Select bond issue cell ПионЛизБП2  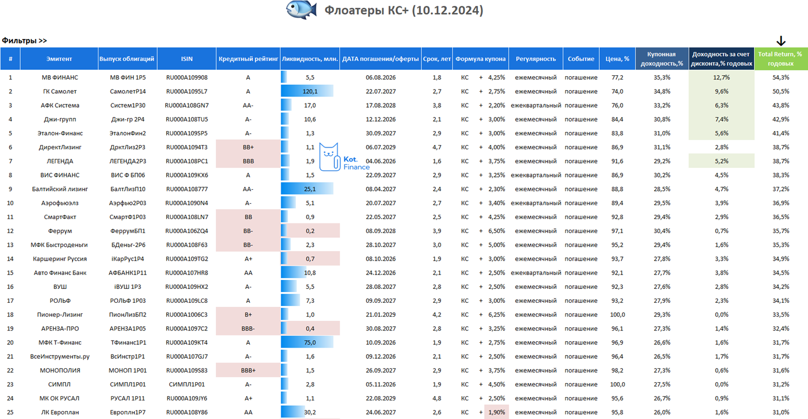pos(127,315)
